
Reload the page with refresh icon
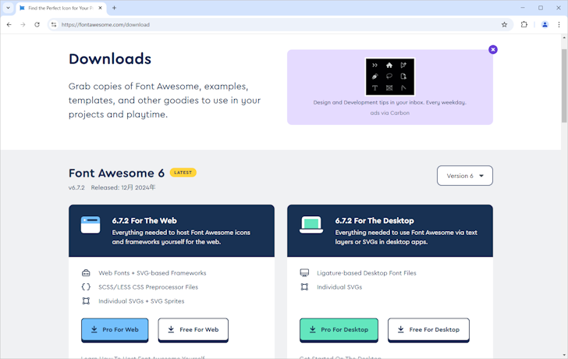(x=37, y=25)
